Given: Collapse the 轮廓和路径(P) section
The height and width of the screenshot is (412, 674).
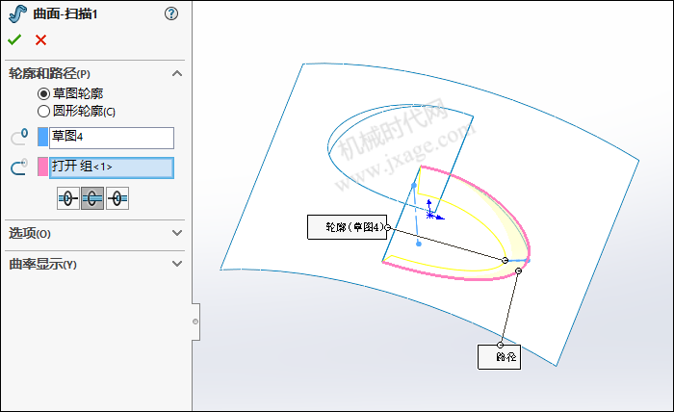Looking at the screenshot, I should pyautogui.click(x=177, y=73).
